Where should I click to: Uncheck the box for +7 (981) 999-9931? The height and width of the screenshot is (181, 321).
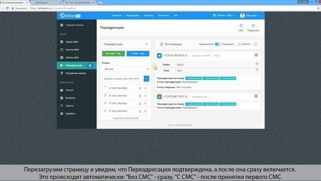[x=105, y=96]
